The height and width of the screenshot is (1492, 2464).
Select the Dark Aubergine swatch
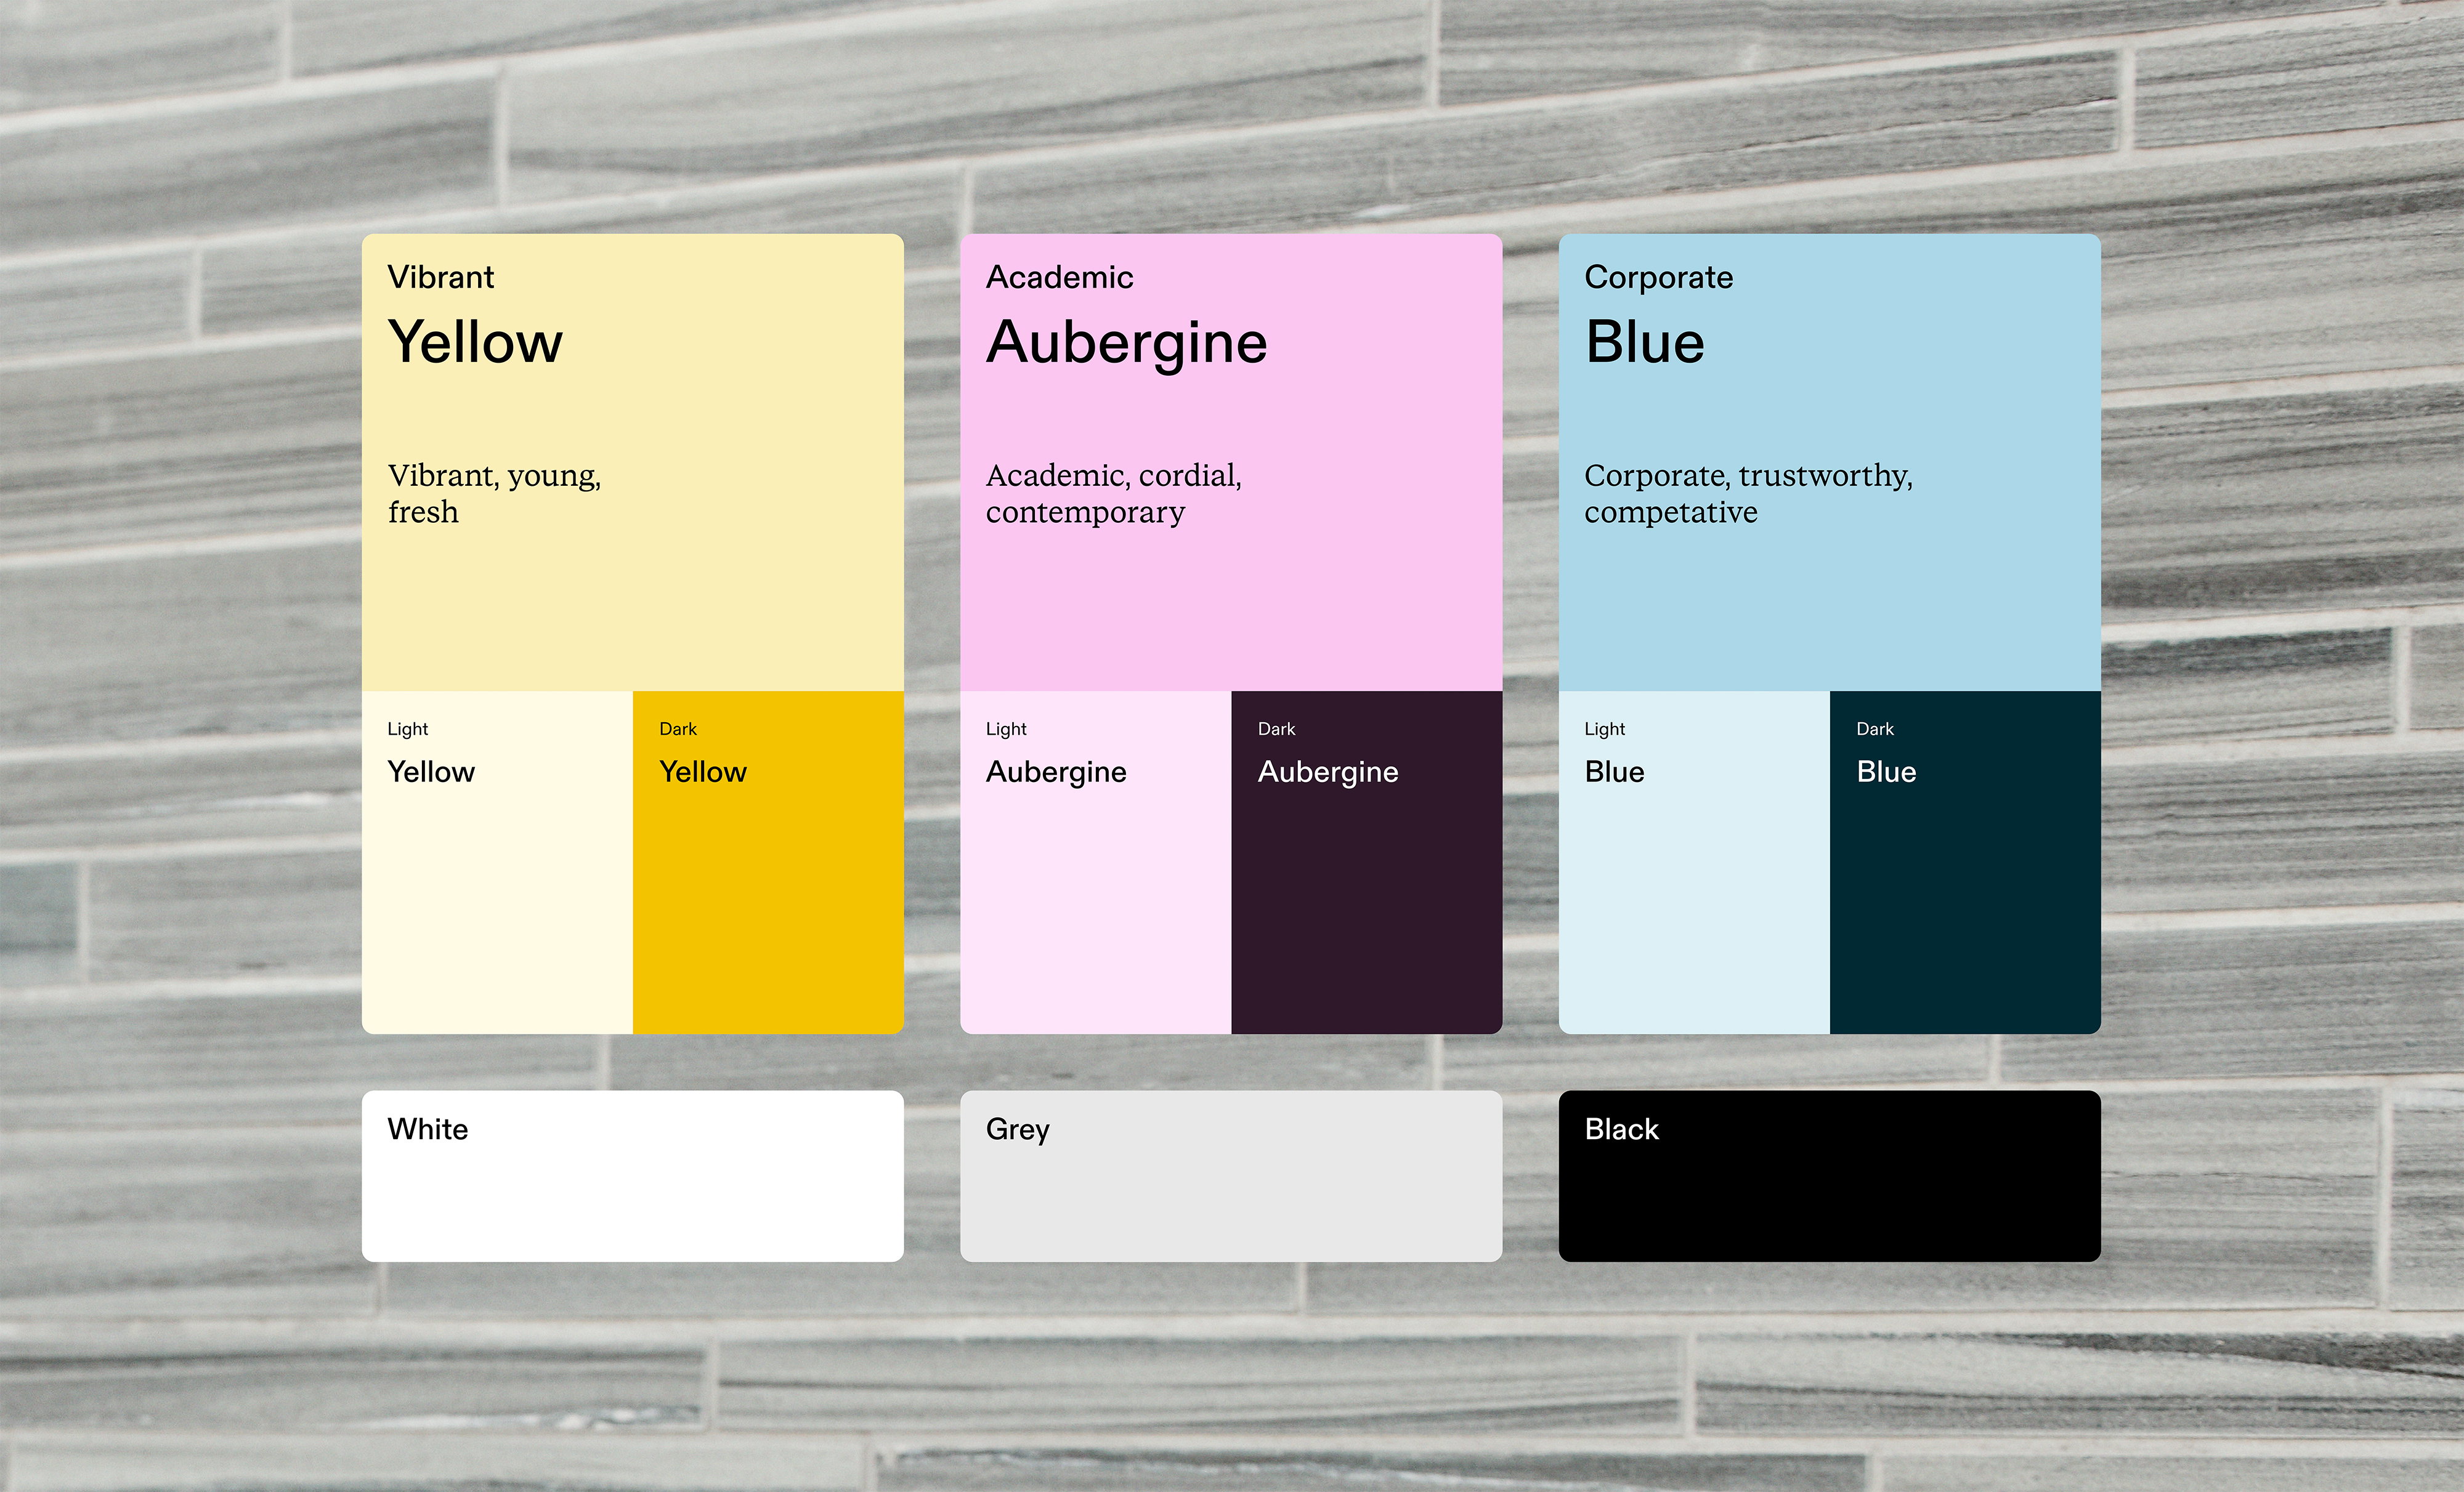(1366, 861)
